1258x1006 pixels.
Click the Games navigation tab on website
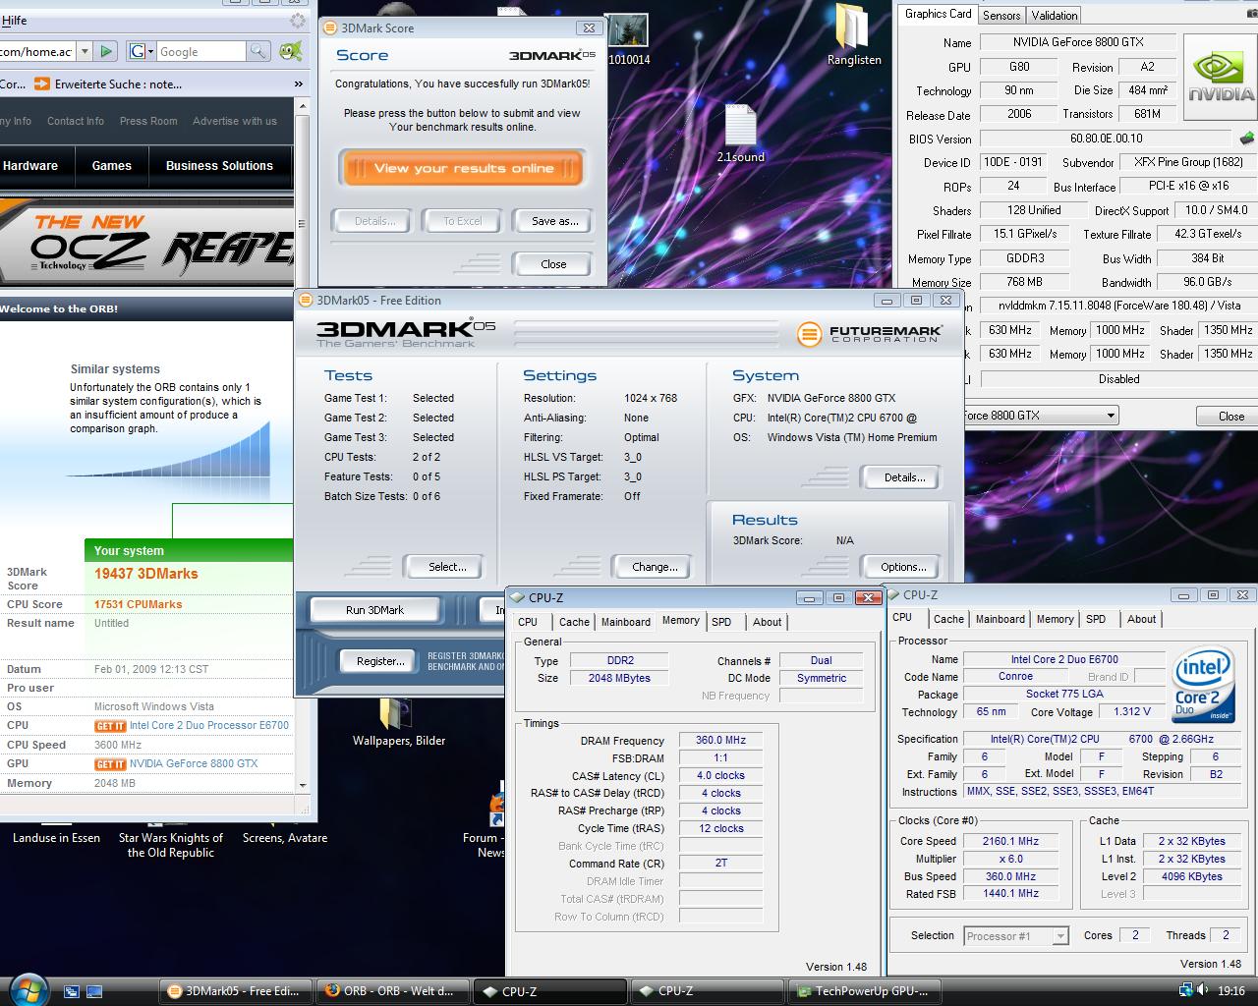112,166
